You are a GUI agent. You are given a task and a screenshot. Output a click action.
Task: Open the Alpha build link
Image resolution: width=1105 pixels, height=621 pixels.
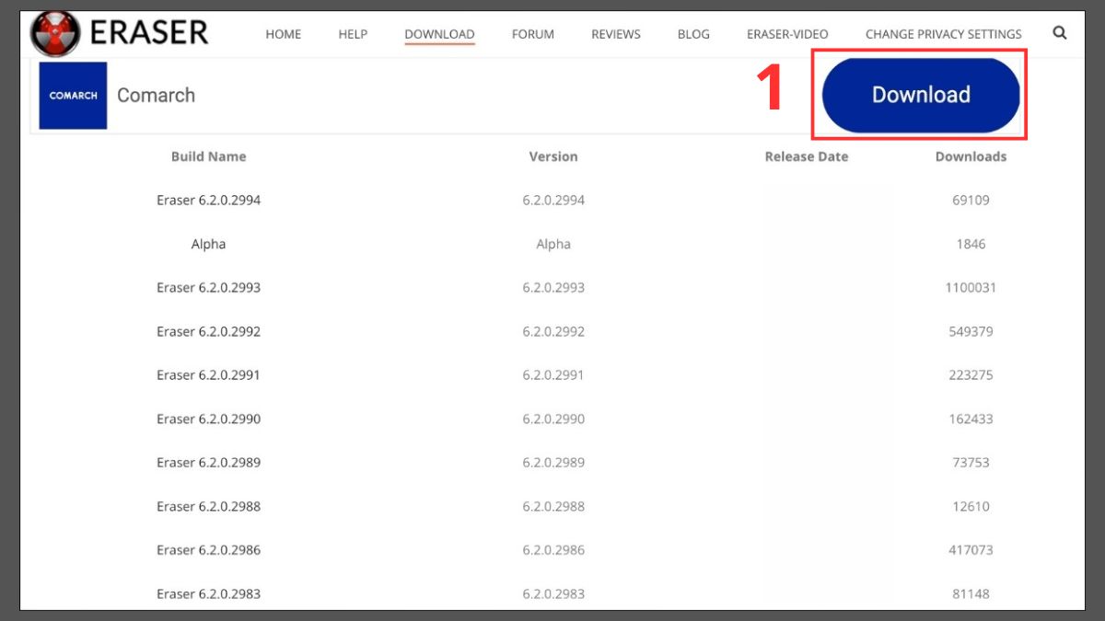(x=209, y=244)
